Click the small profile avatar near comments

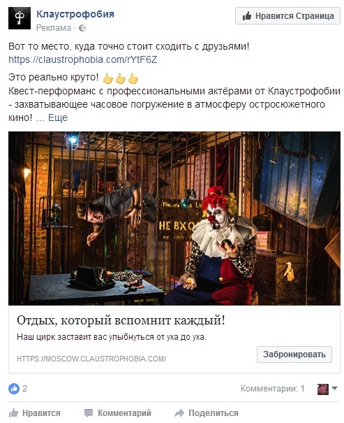323,389
